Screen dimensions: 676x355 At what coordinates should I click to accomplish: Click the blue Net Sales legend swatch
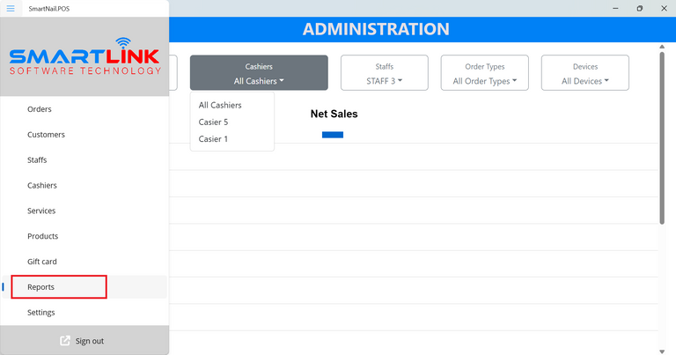tap(332, 135)
